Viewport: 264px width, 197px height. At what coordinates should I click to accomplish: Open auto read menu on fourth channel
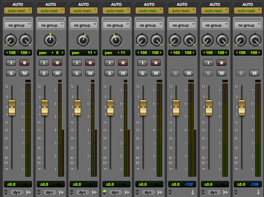[x=116, y=11]
